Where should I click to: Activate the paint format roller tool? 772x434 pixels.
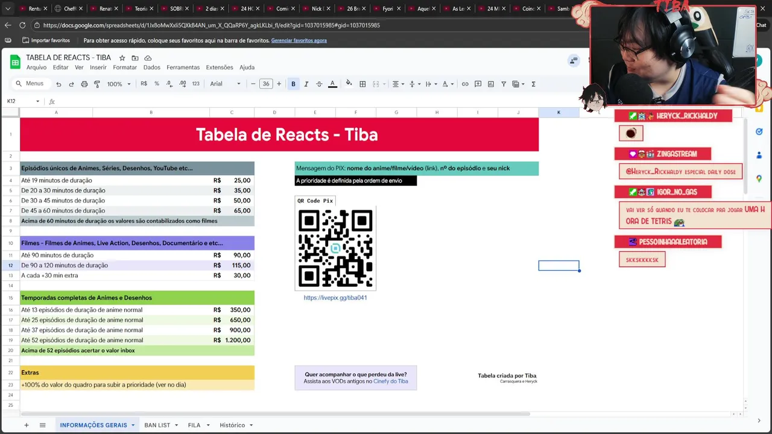tap(97, 84)
